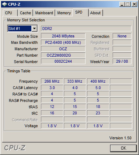
Task: Close the CPU-Z window
Action: (x=134, y=4)
